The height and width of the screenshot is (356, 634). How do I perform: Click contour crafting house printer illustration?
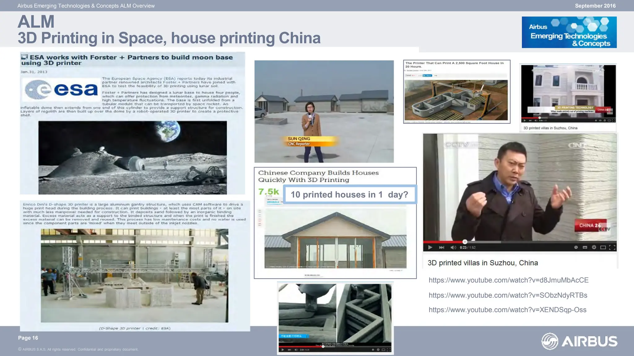456,100
